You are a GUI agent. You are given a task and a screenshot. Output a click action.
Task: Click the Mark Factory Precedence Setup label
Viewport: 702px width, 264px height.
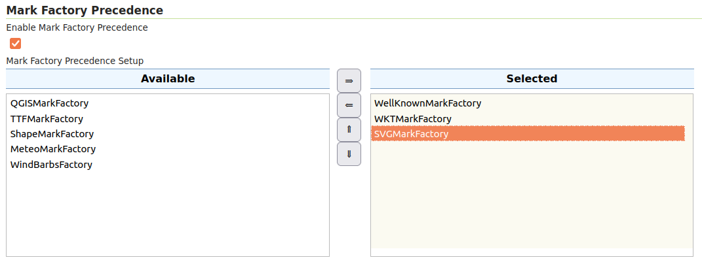(x=75, y=61)
